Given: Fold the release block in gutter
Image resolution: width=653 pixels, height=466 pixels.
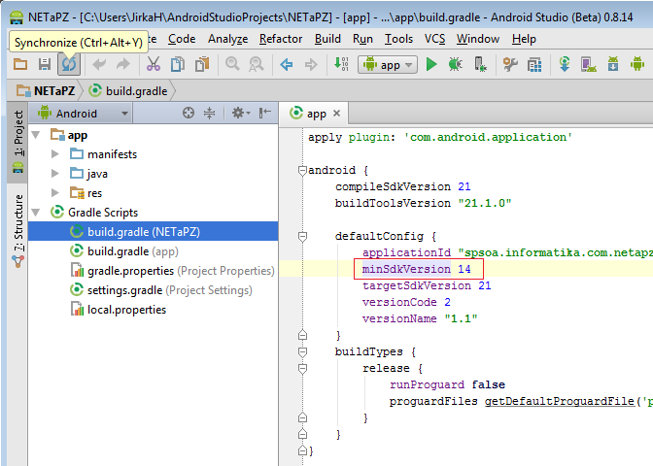Looking at the screenshot, I should click(303, 369).
